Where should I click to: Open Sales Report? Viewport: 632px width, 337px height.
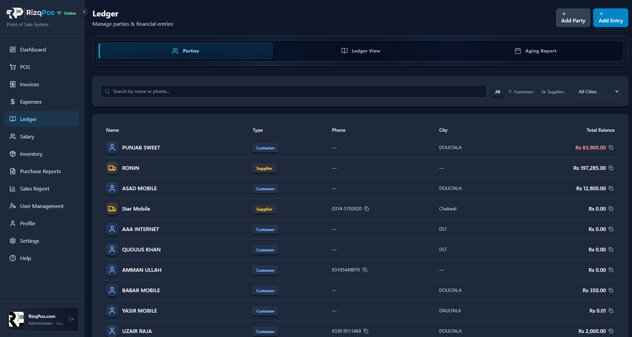[x=41, y=189]
